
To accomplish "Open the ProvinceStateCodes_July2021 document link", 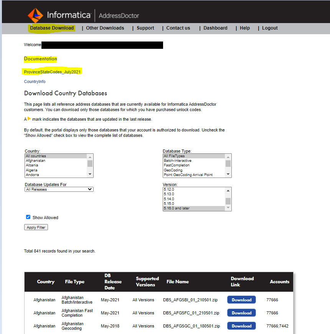I will [x=52, y=72].
